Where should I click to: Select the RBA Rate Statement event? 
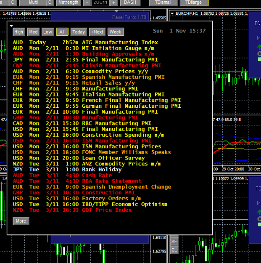click(x=77, y=181)
